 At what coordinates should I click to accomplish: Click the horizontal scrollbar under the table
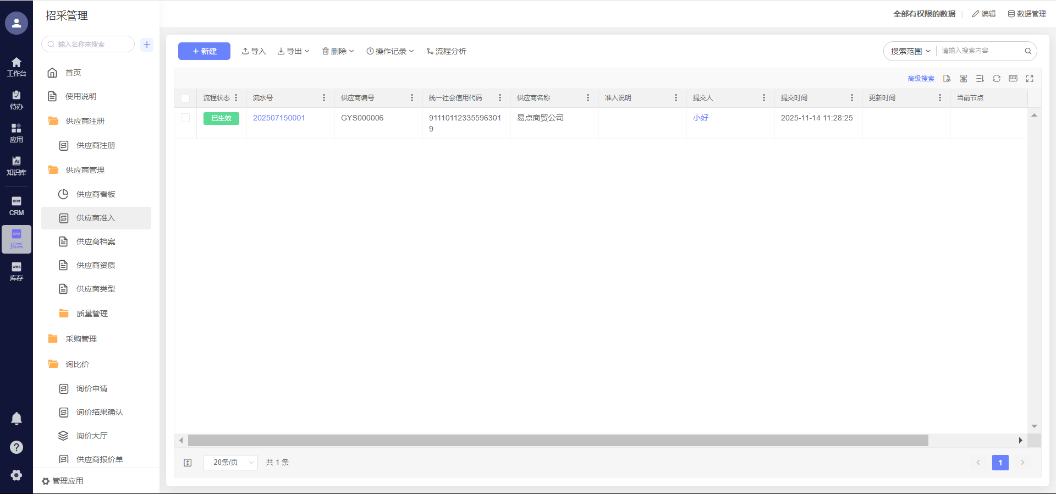pyautogui.click(x=558, y=441)
